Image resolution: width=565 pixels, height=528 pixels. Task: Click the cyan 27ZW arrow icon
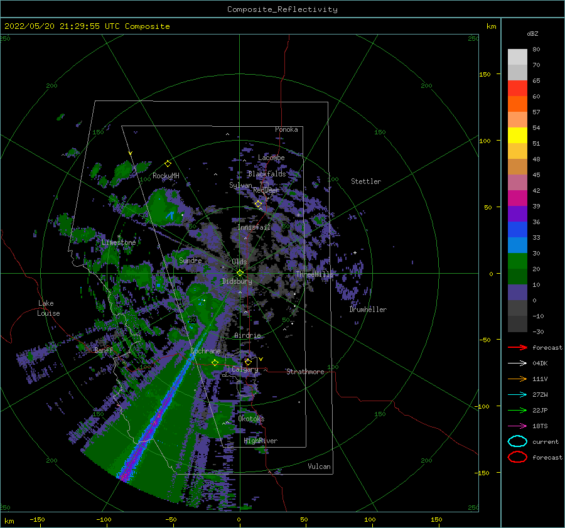click(x=517, y=395)
